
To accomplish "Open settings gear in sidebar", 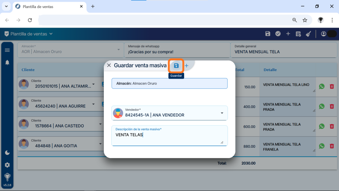I will point(7,165).
